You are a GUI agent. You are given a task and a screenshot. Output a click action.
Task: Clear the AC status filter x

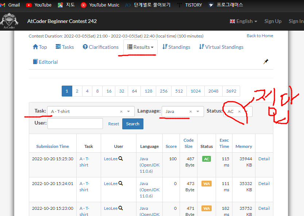pos(239,111)
